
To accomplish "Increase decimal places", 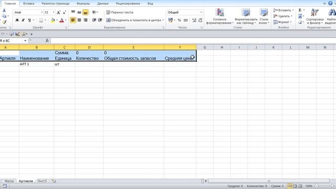I will pyautogui.click(x=194, y=20).
